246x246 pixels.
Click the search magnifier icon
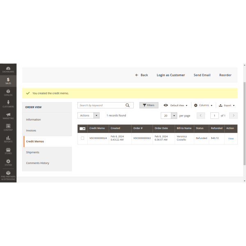pyautogui.click(x=128, y=105)
